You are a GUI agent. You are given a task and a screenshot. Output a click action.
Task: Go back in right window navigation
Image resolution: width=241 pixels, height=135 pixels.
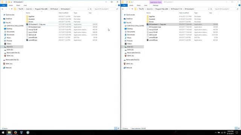pyautogui.click(x=123, y=9)
